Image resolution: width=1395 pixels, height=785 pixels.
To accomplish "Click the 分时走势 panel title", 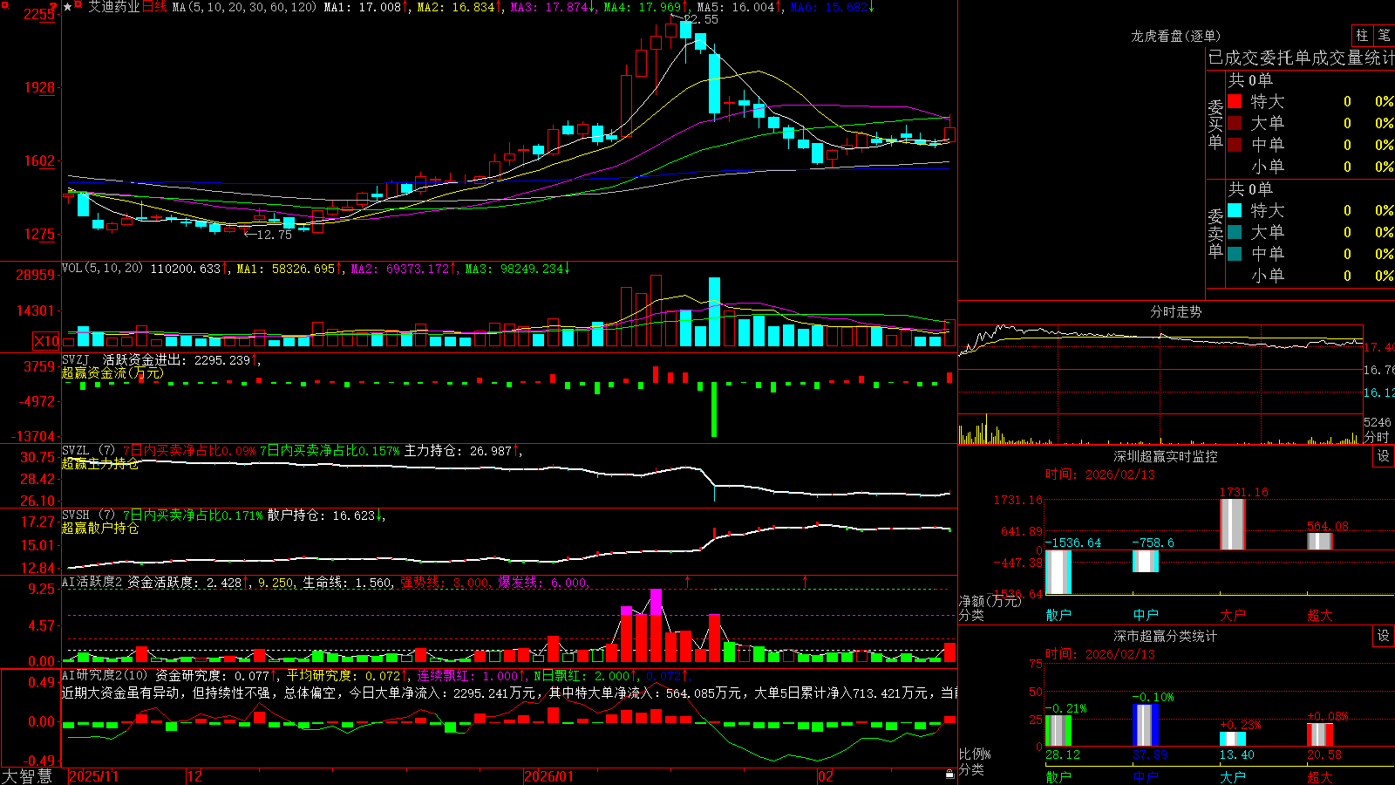I will point(1175,311).
